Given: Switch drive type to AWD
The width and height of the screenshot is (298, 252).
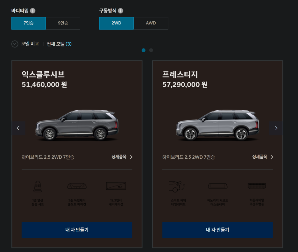Looking at the screenshot, I should (151, 23).
